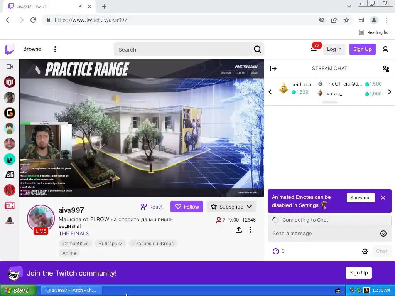The width and height of the screenshot is (395, 296).
Task: Click the share page icon in address bar
Action: [x=334, y=20]
